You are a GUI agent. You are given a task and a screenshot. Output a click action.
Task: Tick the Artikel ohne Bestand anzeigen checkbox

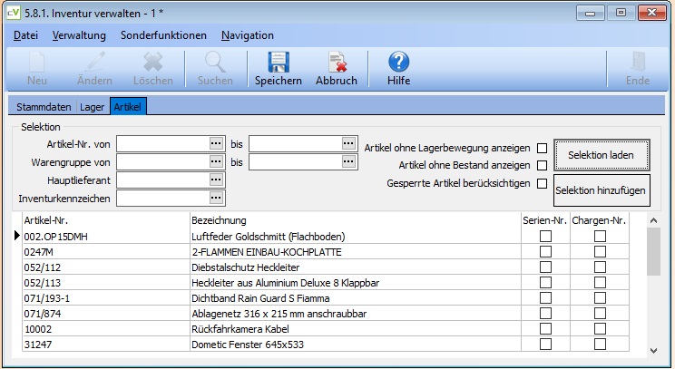[x=542, y=166]
